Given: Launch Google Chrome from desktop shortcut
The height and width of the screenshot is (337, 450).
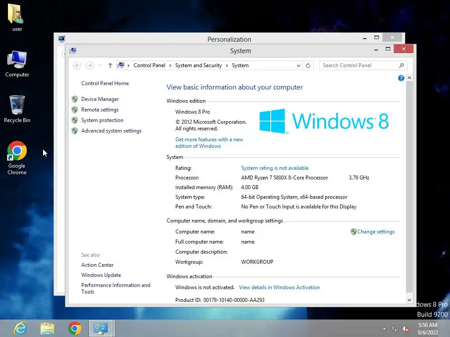Looking at the screenshot, I should pos(17,158).
